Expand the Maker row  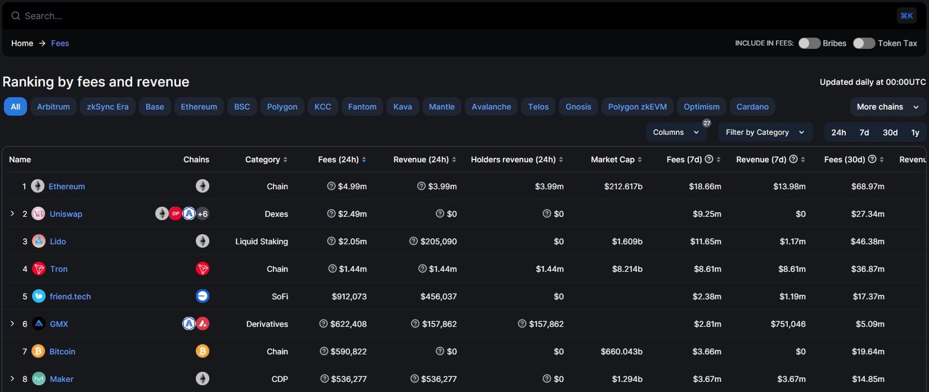click(x=12, y=379)
